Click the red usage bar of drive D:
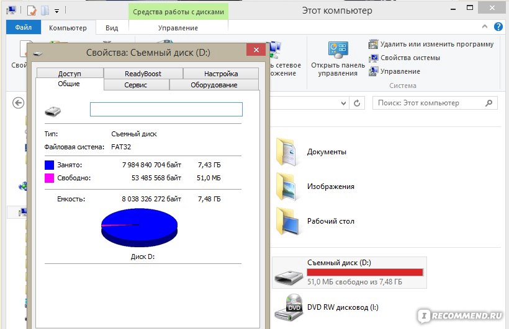 pos(365,272)
